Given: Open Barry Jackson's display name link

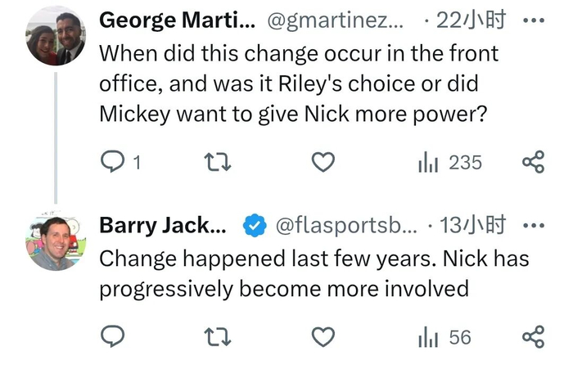Looking at the screenshot, I should pos(164,225).
